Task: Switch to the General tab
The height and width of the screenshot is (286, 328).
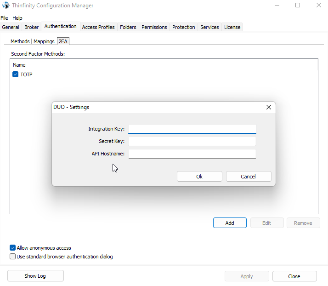Action: pos(11,27)
